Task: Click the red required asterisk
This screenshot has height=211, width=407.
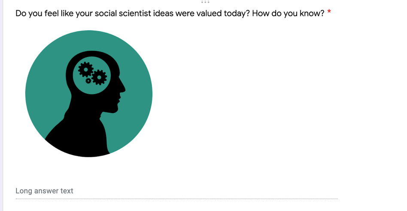Action: point(329,12)
